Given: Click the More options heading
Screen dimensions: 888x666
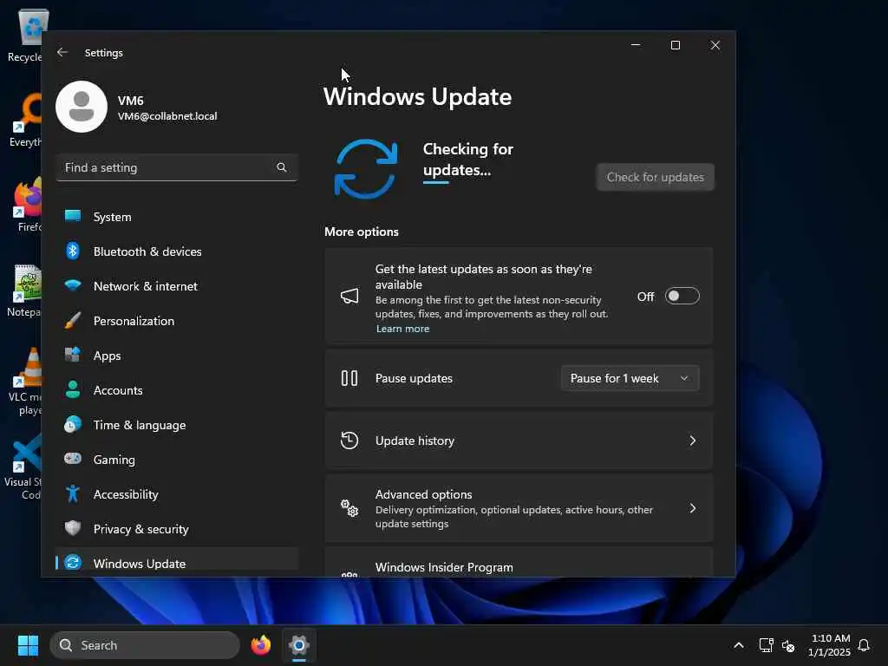Looking at the screenshot, I should click(362, 232).
